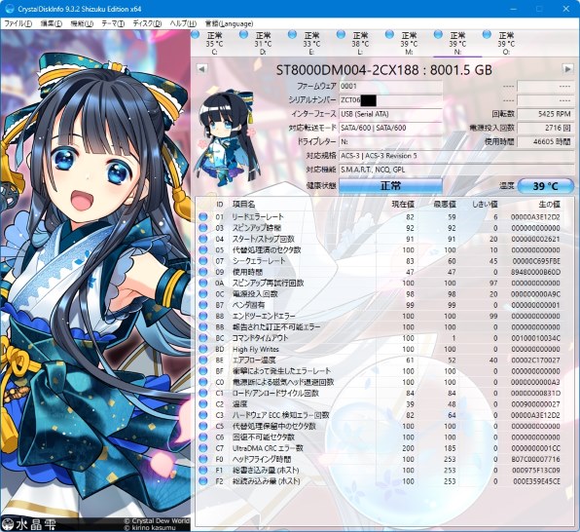Click the E: drive blue status orb
The height and width of the screenshot is (532, 580).
292,35
